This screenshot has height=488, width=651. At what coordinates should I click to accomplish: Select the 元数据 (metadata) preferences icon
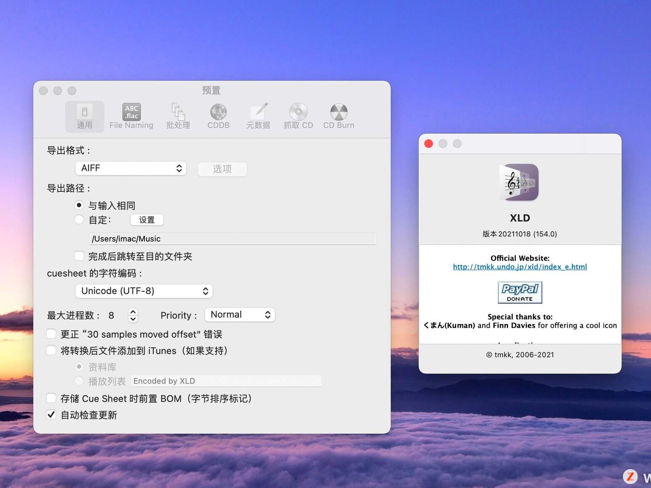[258, 116]
